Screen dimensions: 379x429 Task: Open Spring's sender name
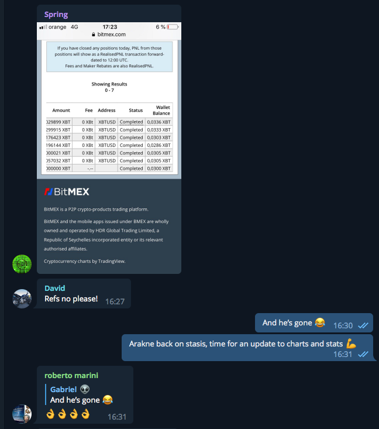click(56, 15)
